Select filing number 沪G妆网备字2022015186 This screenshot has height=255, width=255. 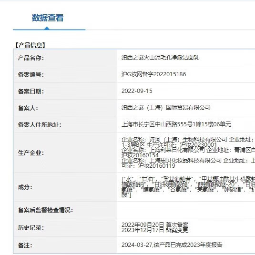pos(153,74)
